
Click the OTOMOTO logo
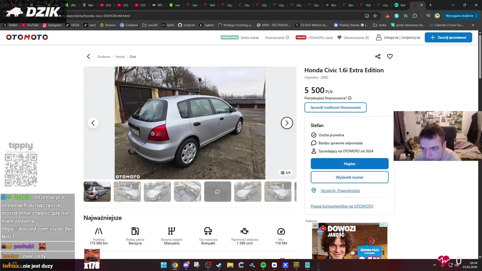tap(27, 37)
